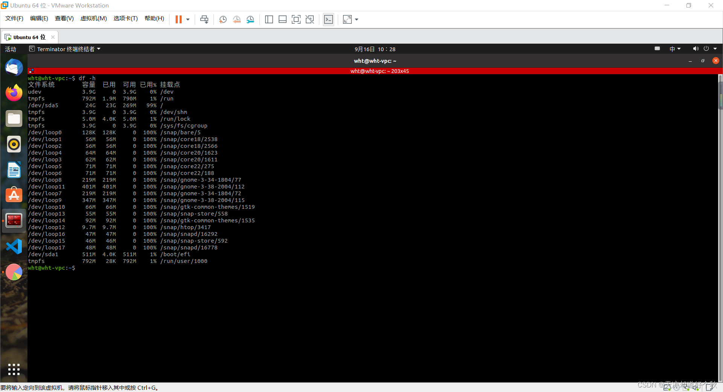Open the 编辑(E) menu
723x392 pixels.
point(39,18)
